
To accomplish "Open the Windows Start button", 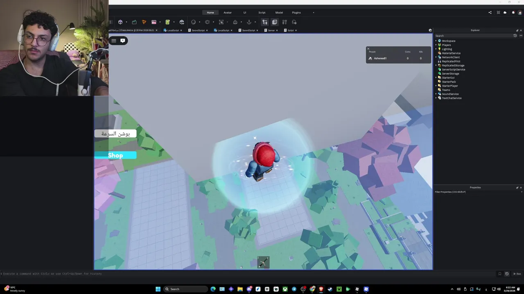I will 158,289.
